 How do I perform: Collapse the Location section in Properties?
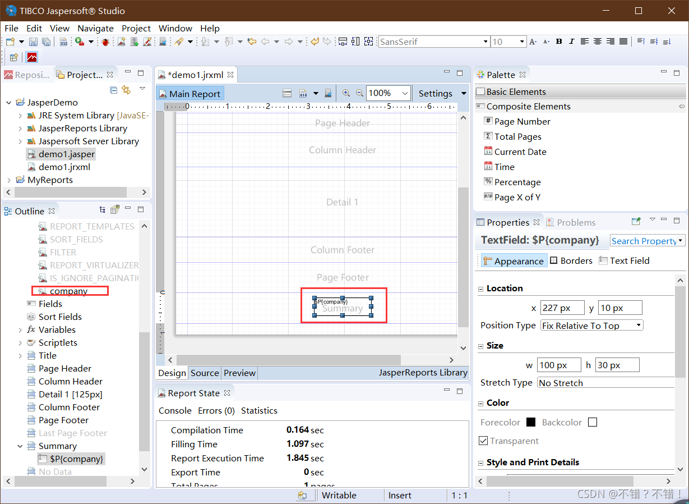point(480,289)
